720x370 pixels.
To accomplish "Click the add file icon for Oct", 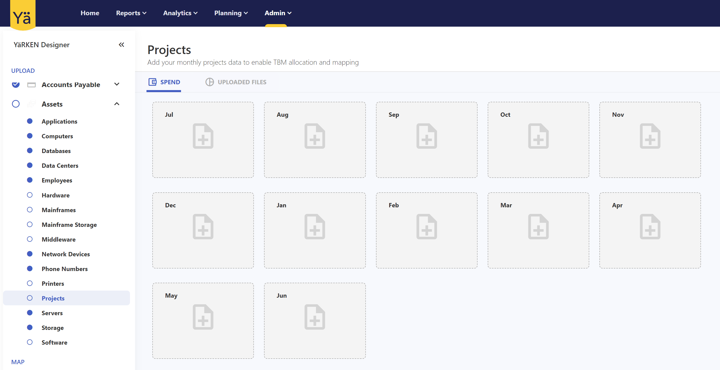I will (x=538, y=136).
